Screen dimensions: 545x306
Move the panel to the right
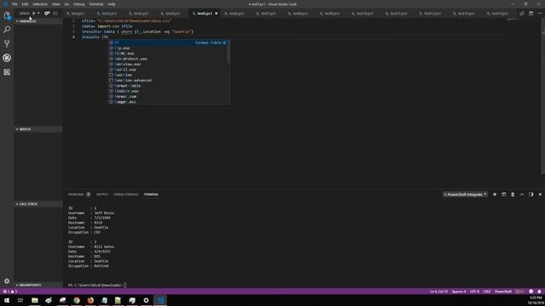click(531, 195)
